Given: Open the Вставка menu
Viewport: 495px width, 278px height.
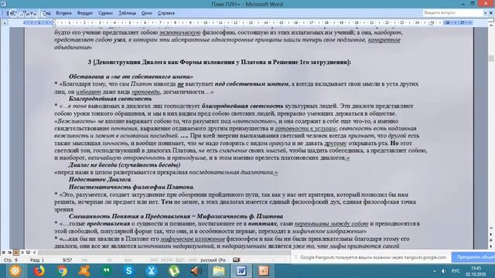Looking at the screenshot, I should [63, 13].
